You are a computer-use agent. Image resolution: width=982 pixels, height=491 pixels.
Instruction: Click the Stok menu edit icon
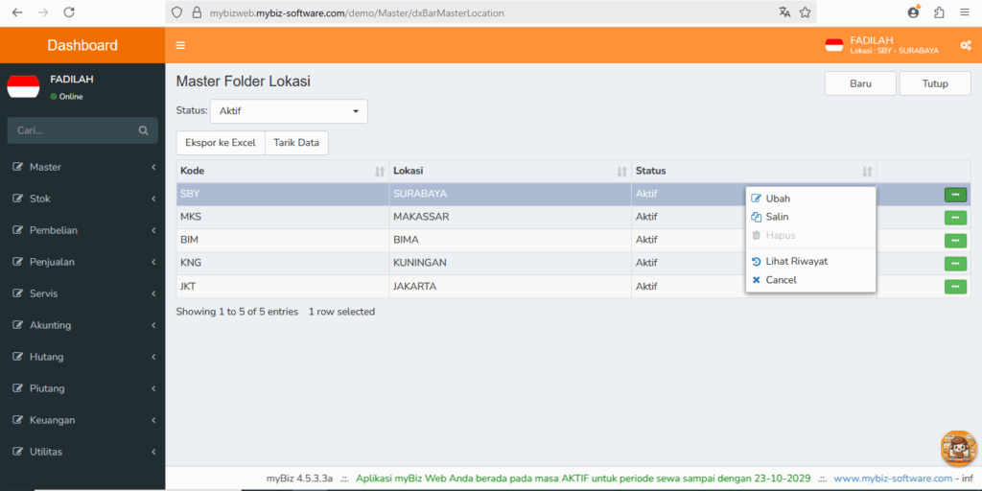coord(17,199)
